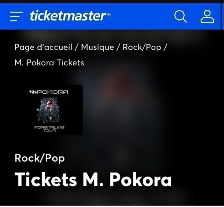
Task: Open the Adrenaline Tour poster thumbnail
Action: click(49, 110)
